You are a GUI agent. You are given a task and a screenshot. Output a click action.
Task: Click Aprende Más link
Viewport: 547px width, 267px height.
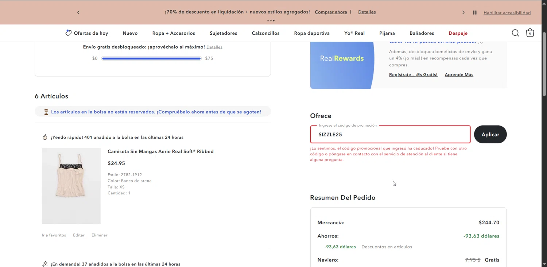coord(459,75)
